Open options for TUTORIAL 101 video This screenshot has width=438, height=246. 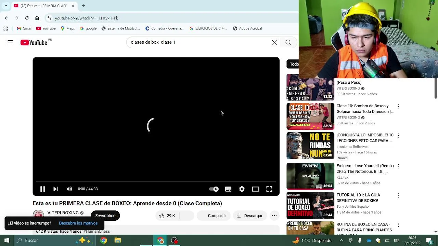[x=399, y=195]
